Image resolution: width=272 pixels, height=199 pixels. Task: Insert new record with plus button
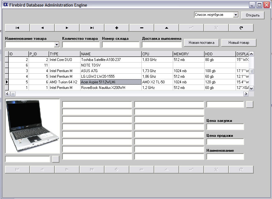[x=117, y=28]
